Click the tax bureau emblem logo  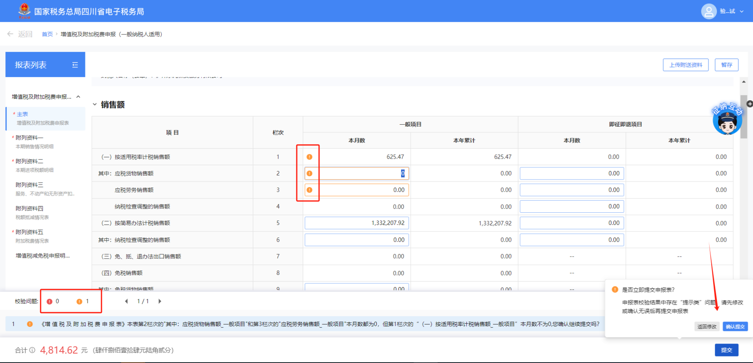tap(24, 11)
